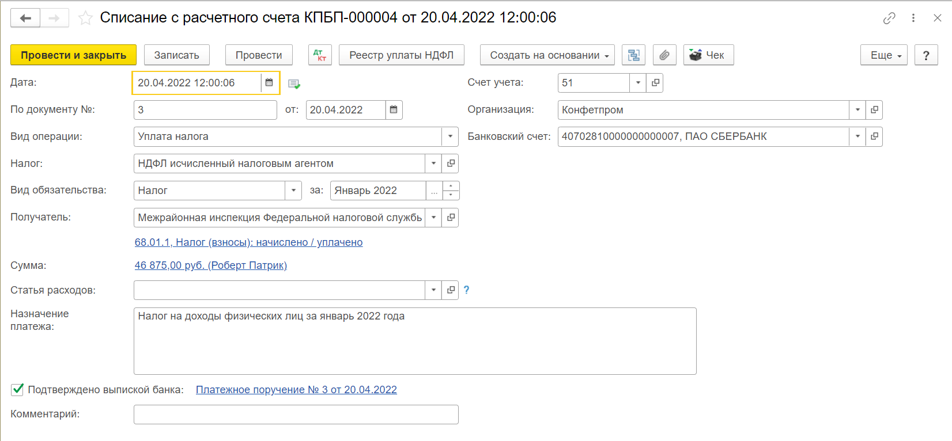Click the green-check status icon beside date
952x441 pixels.
[294, 84]
